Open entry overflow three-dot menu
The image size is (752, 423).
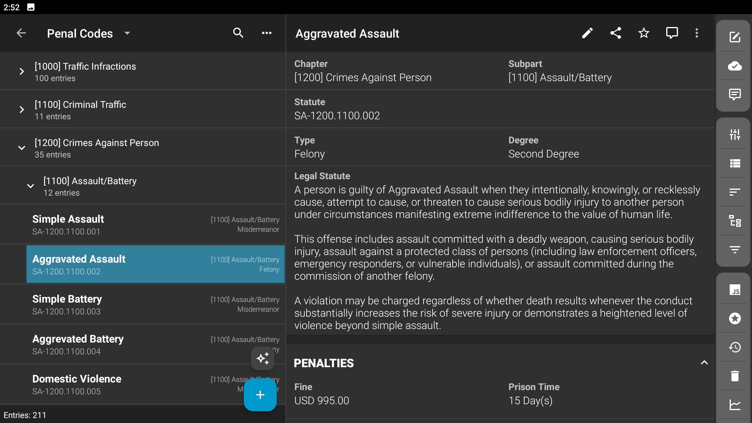tap(696, 33)
